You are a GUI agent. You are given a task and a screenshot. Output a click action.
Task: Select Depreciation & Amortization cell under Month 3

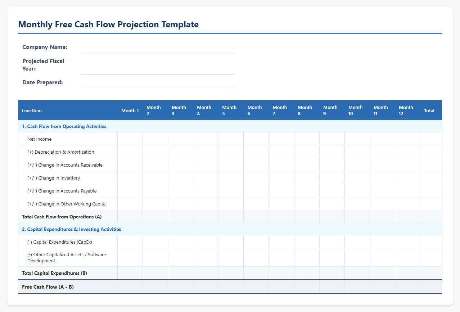[180, 152]
